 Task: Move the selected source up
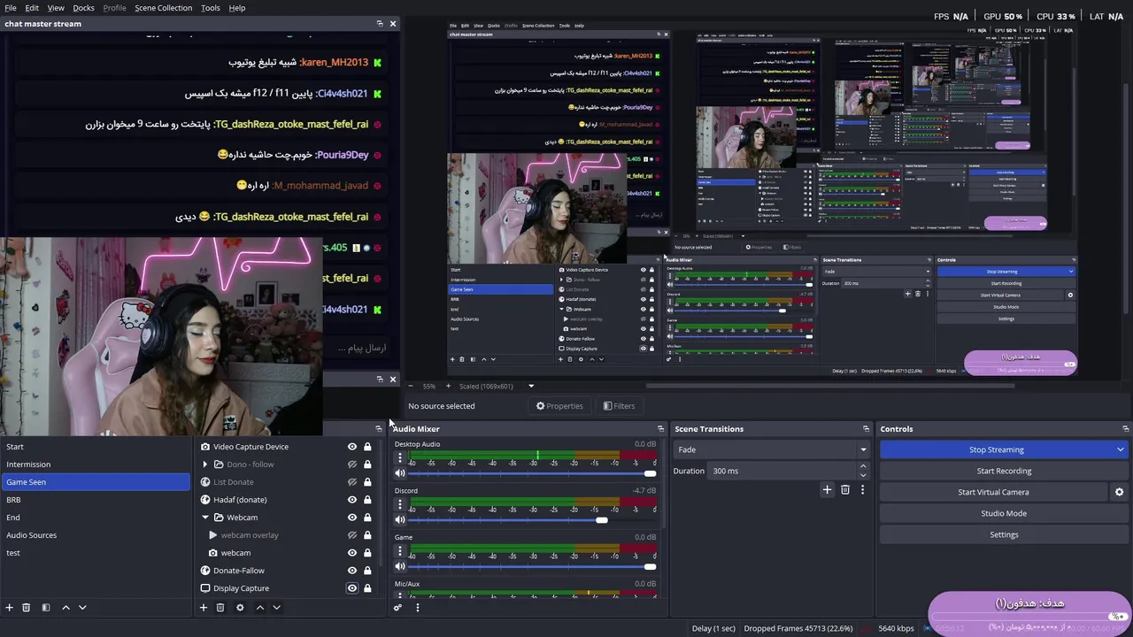[260, 608]
